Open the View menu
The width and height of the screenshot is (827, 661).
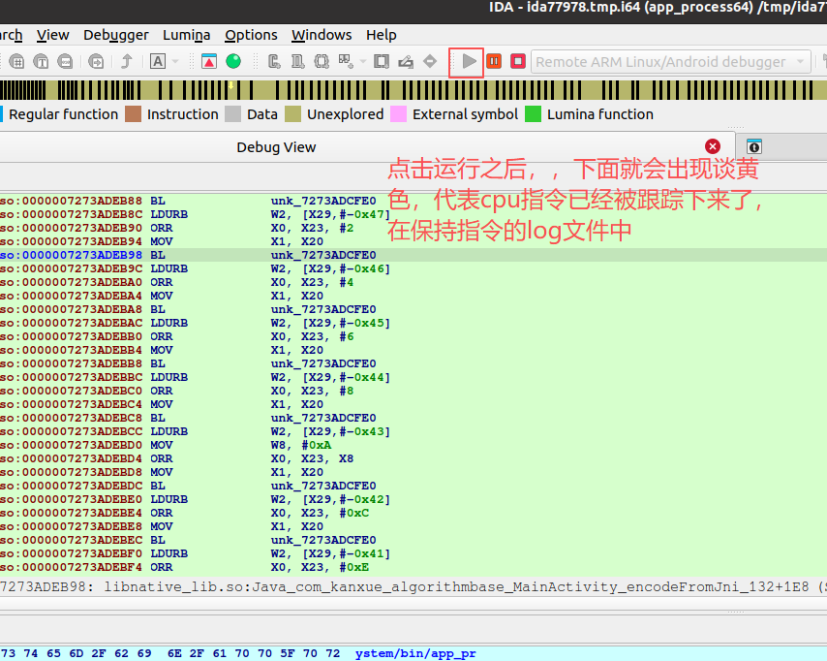pos(52,35)
